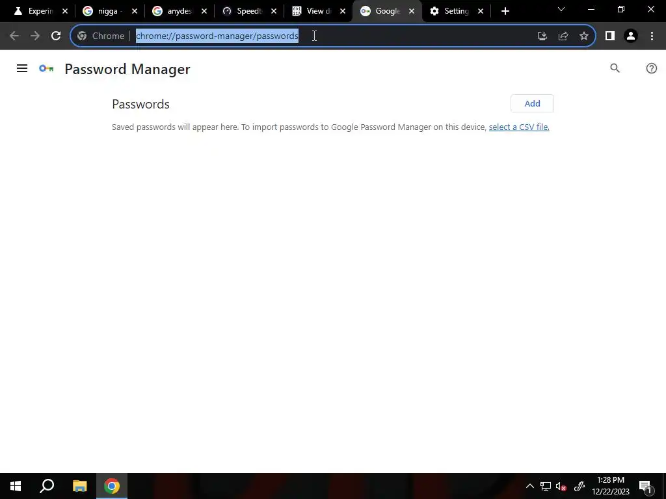666x499 pixels.
Task: Select the Google Password Manager tab
Action: tap(382, 11)
